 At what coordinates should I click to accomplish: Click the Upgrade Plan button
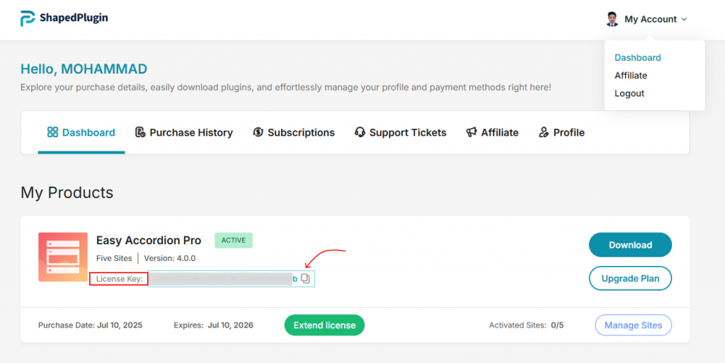click(630, 278)
